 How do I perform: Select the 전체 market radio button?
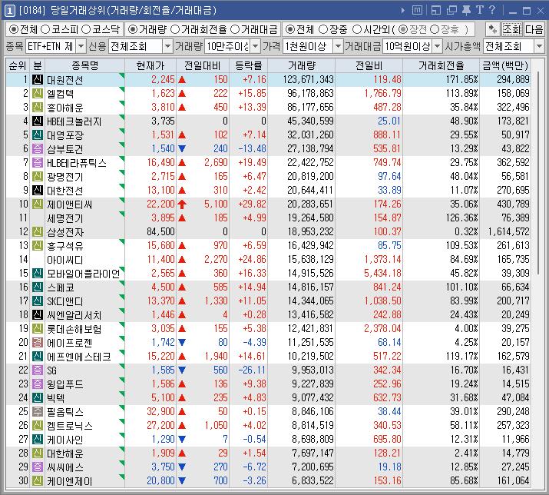coord(14,29)
